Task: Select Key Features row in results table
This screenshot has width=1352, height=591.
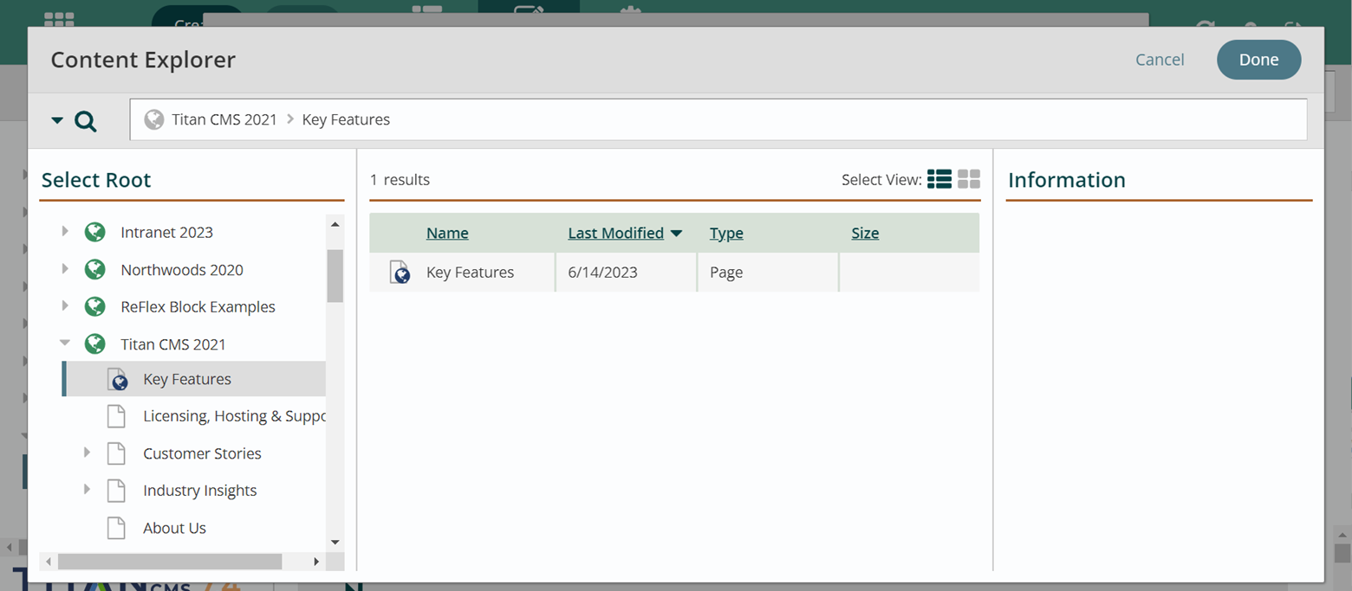Action: click(x=674, y=273)
